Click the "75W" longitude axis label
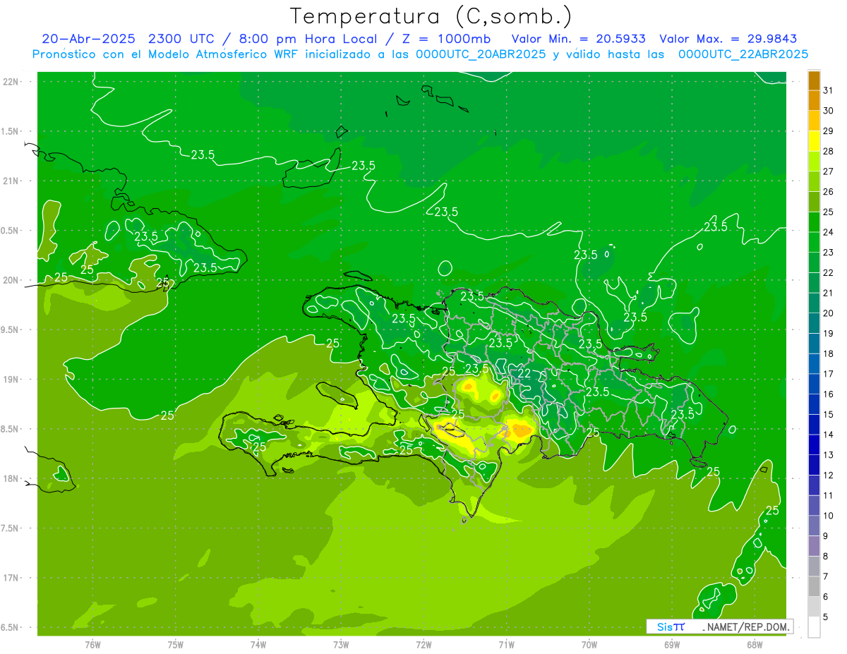The width and height of the screenshot is (847, 654). [x=176, y=644]
